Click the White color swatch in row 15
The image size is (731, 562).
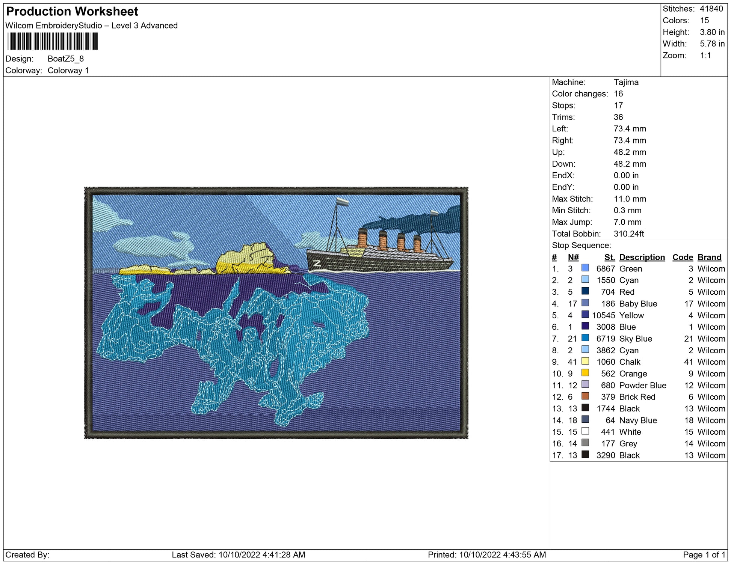(585, 431)
